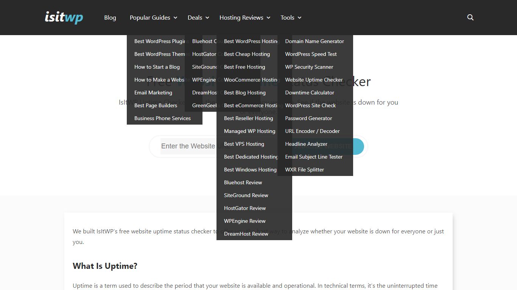Open Managed WP Hosting
This screenshot has height=290, width=517.
point(249,131)
